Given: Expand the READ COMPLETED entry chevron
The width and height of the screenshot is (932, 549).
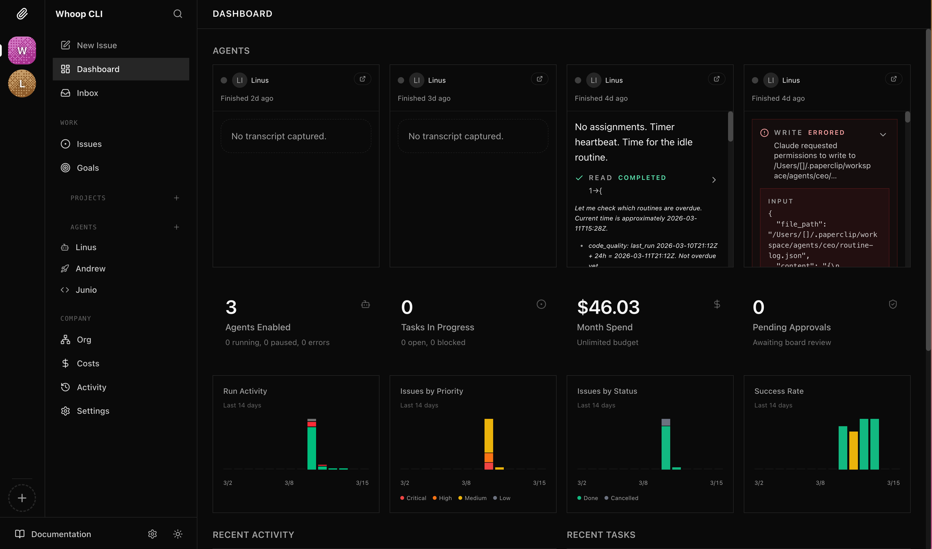Looking at the screenshot, I should [714, 180].
